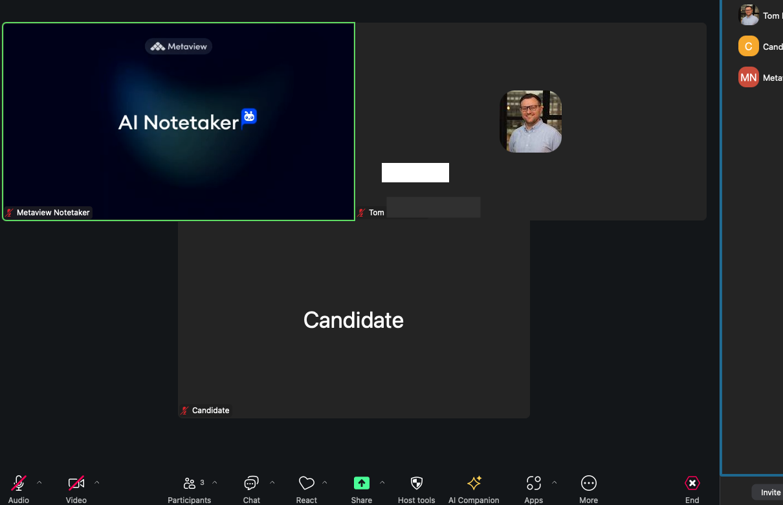Select Tom's avatar in the participants list
This screenshot has width=783, height=505.
click(749, 15)
